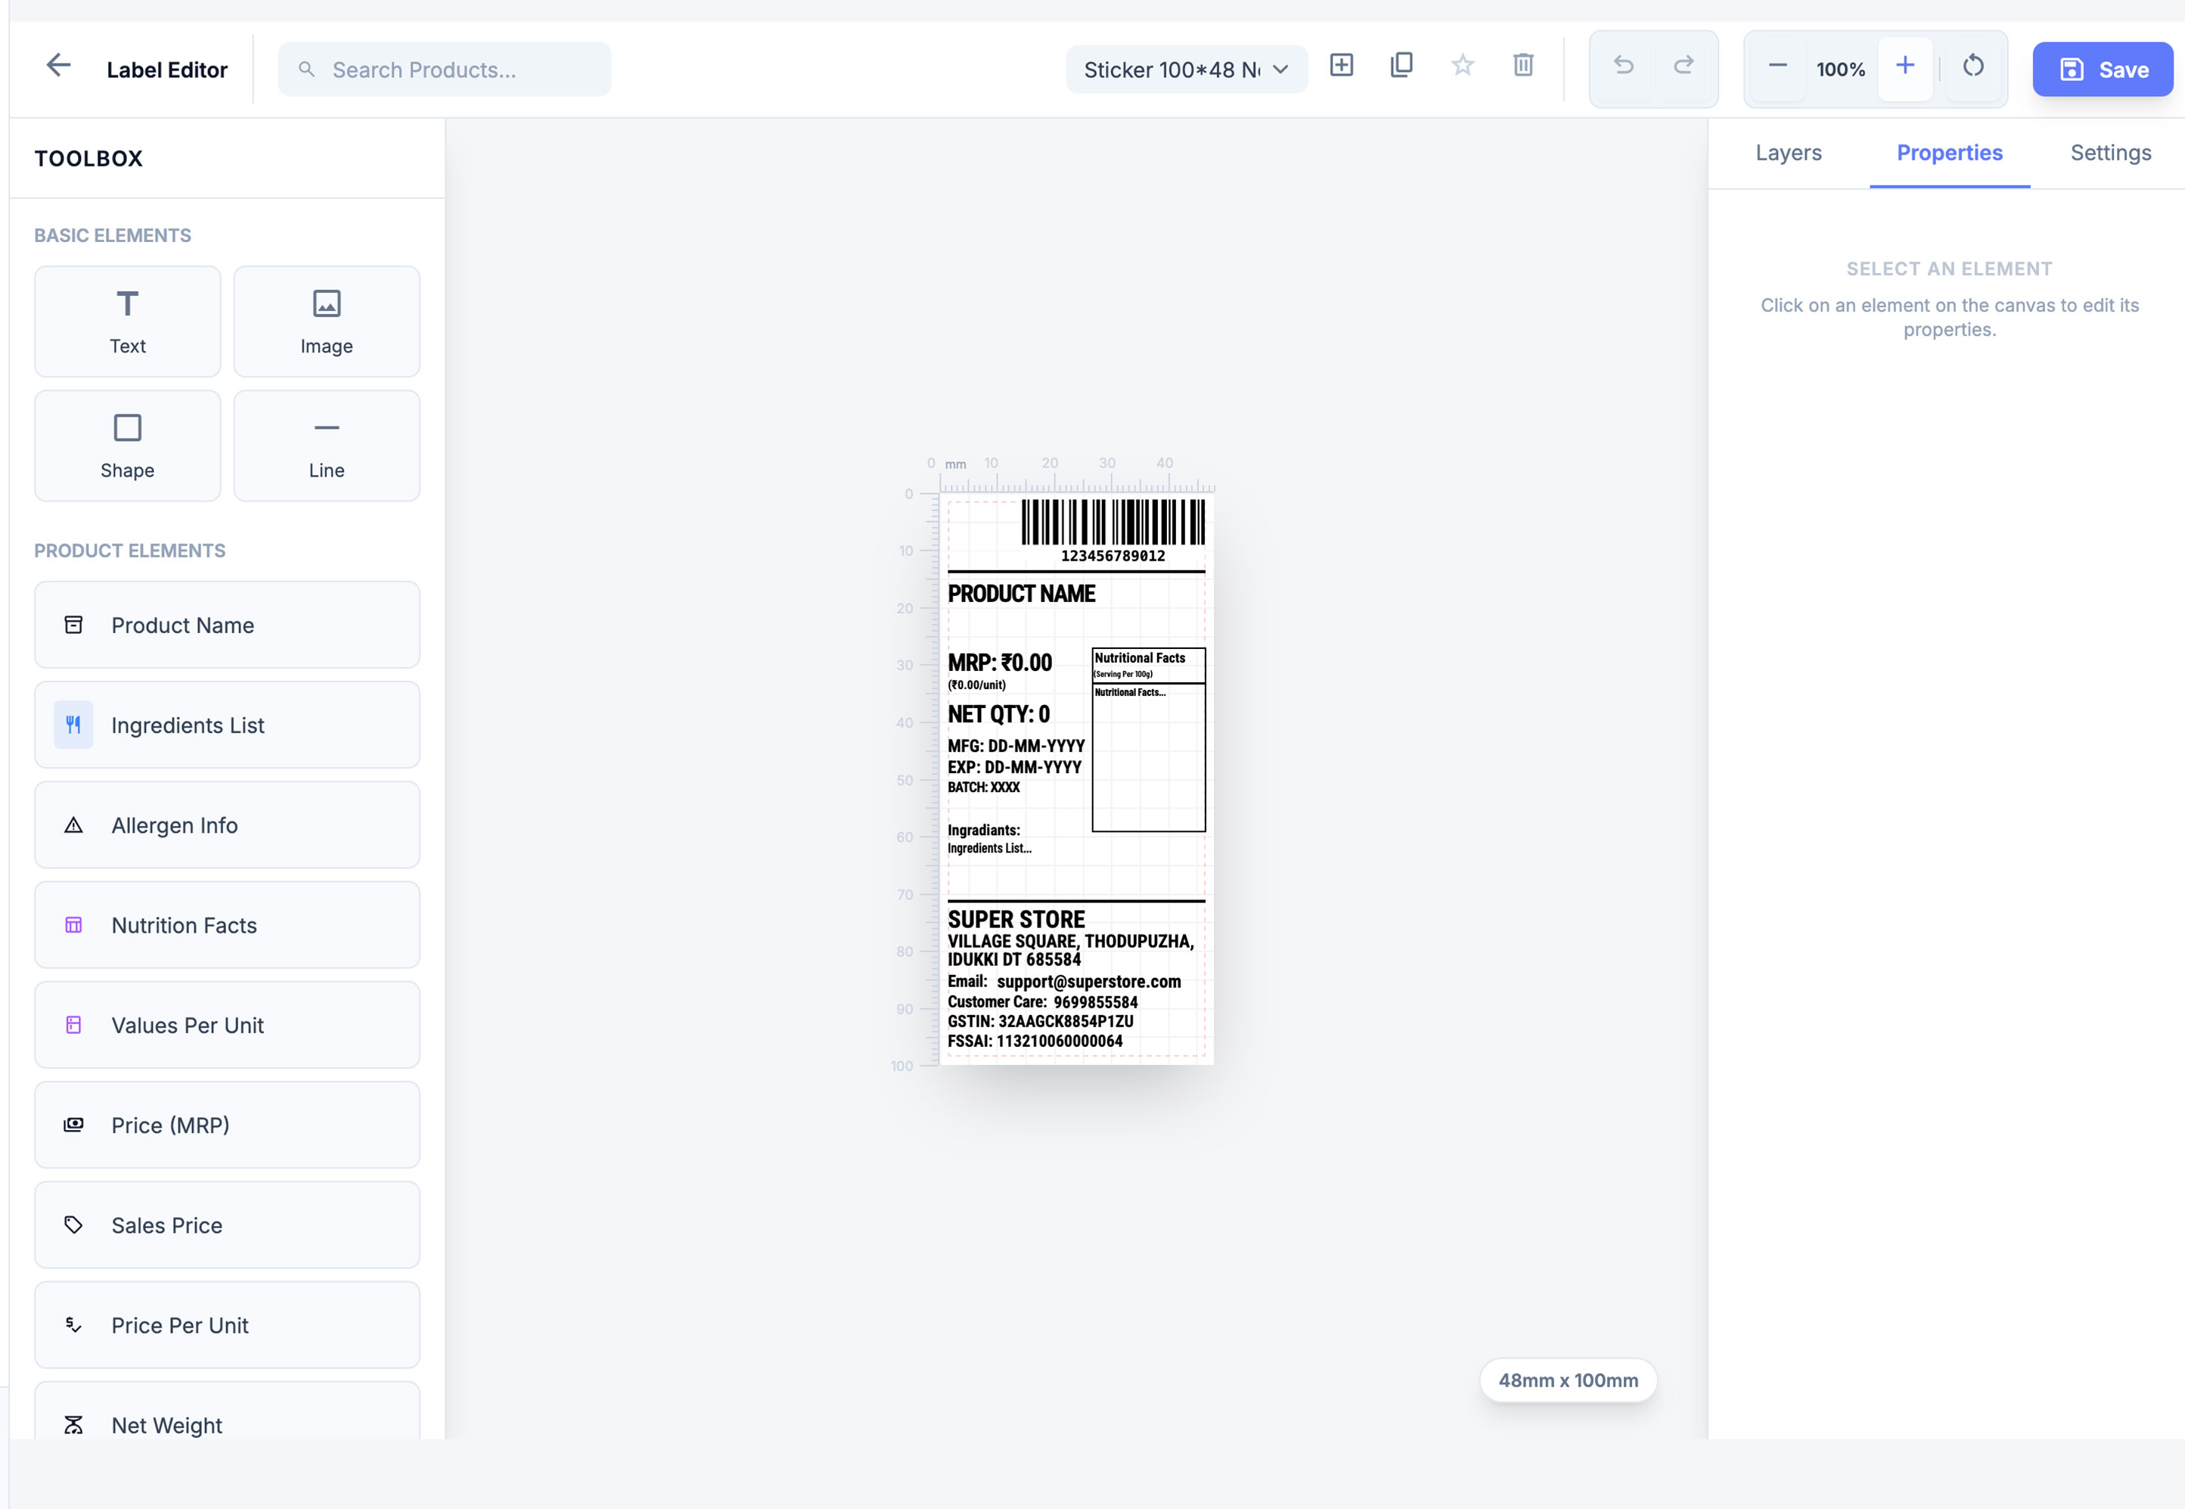Zoom out on the canvas
The width and height of the screenshot is (2185, 1509).
[x=1777, y=68]
